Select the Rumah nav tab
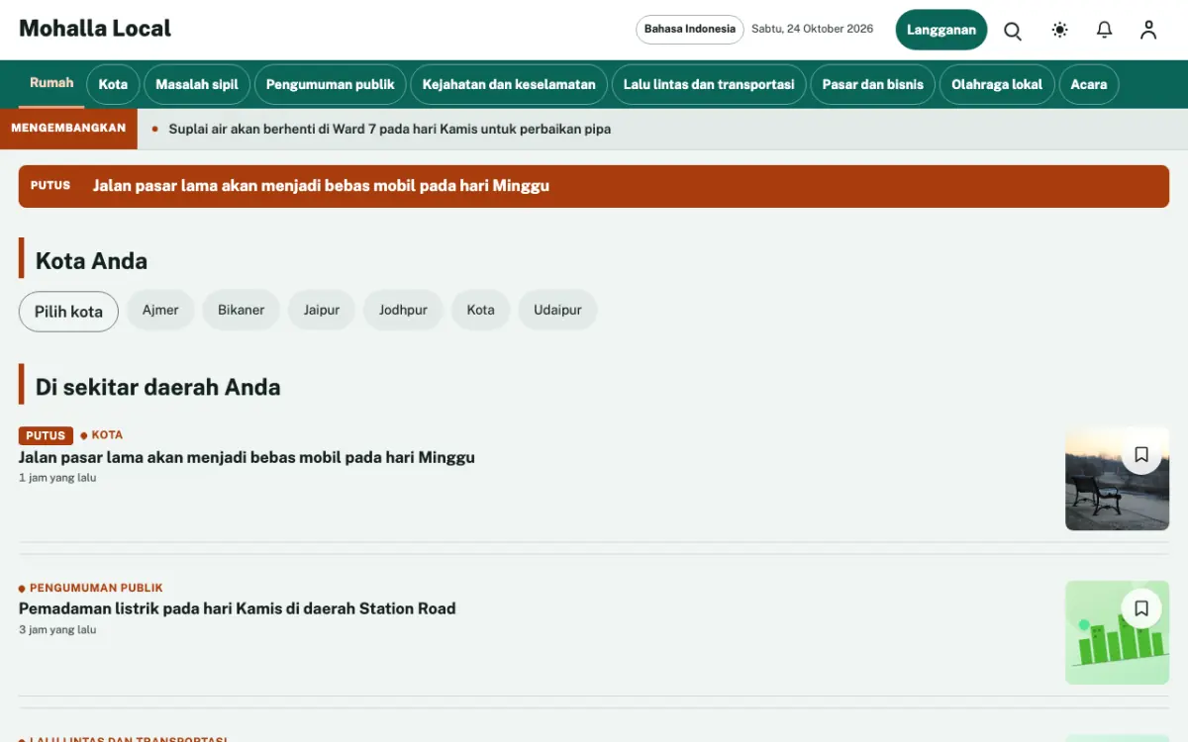 coord(51,84)
